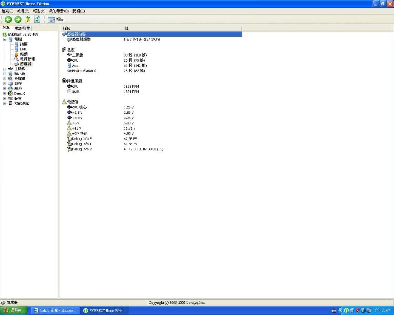Select the Maxtor 6Y080L0 temperature row
This screenshot has height=315, width=394.
(84, 71)
